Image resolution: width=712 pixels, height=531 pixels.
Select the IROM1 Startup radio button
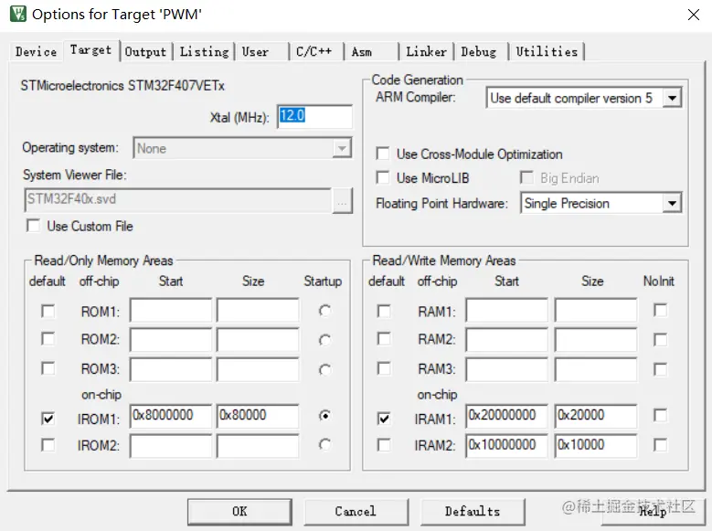pyautogui.click(x=324, y=415)
